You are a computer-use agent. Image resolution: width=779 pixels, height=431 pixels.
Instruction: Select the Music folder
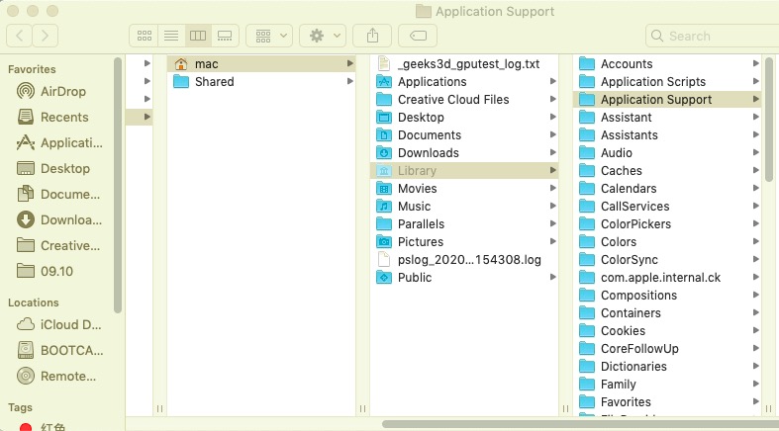click(x=464, y=207)
